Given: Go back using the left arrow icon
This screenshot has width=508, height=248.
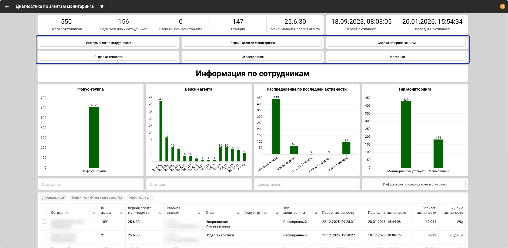Looking at the screenshot, I should coord(7,6).
